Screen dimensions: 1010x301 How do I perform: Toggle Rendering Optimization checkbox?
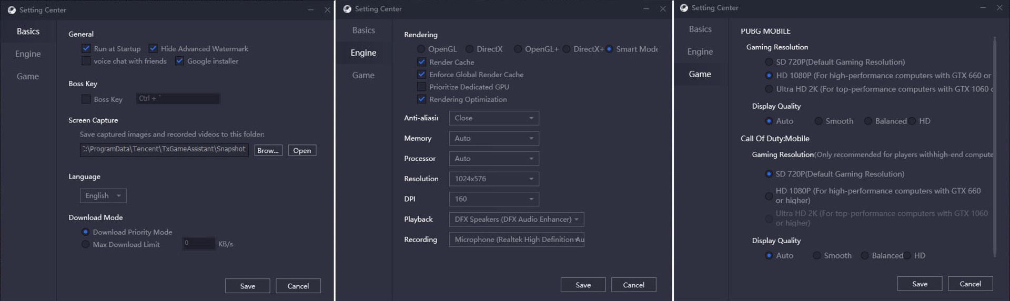click(x=421, y=99)
